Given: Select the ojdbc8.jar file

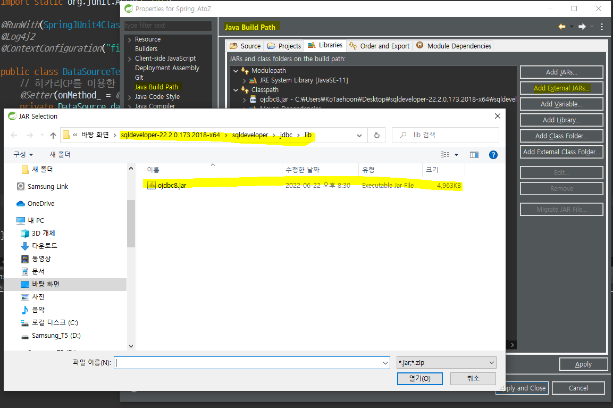Looking at the screenshot, I should click(x=172, y=186).
